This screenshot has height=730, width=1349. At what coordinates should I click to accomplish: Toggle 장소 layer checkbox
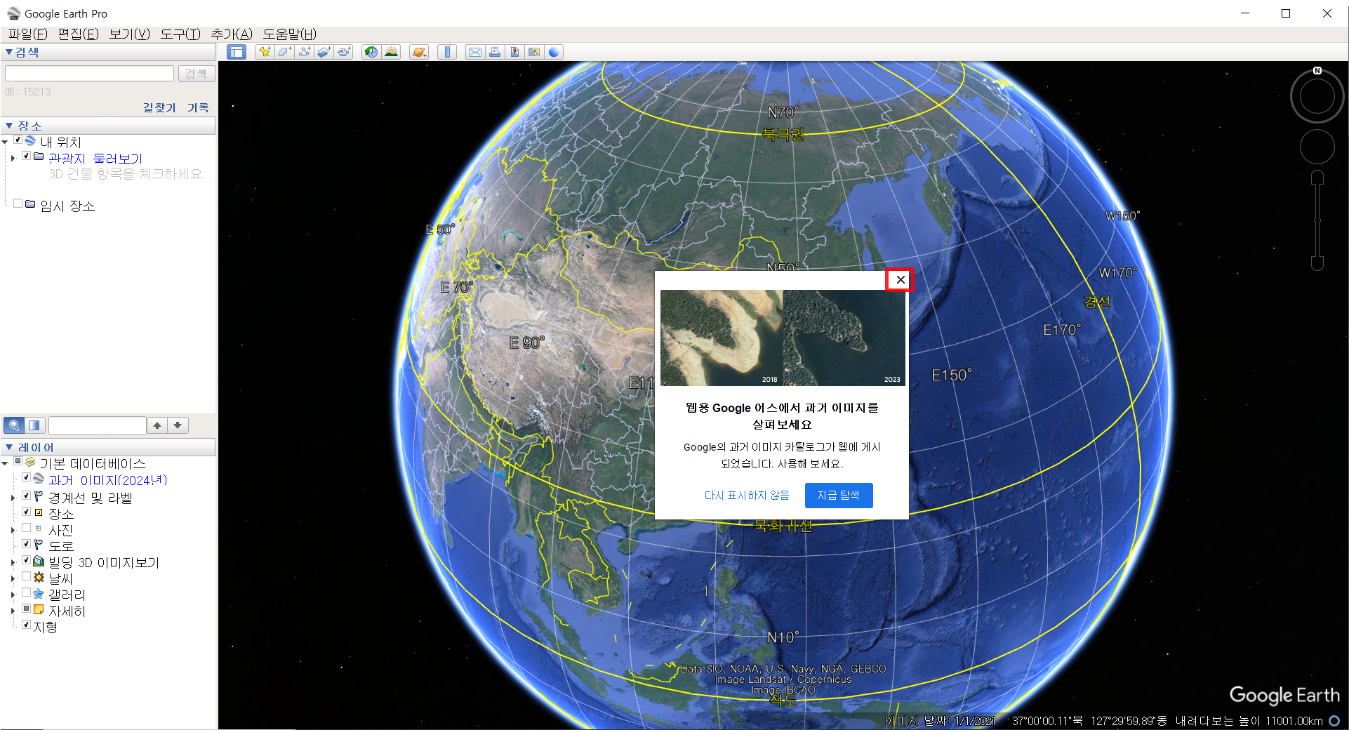pos(26,512)
